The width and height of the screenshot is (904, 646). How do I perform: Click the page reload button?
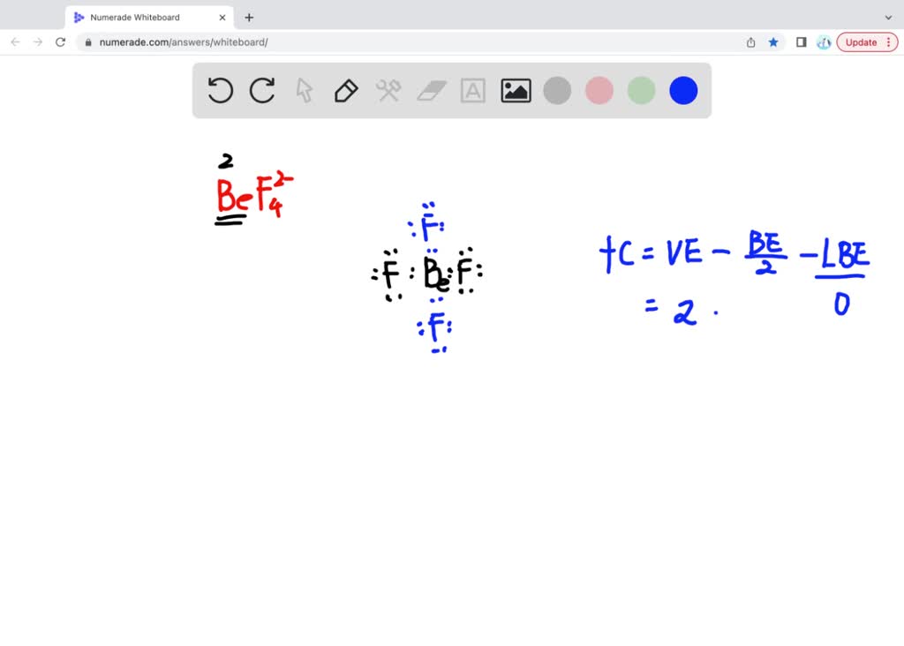(60, 41)
